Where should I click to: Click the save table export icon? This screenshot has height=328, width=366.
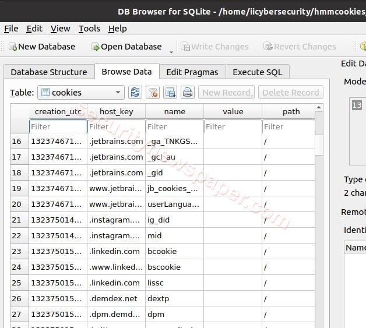[x=170, y=93]
